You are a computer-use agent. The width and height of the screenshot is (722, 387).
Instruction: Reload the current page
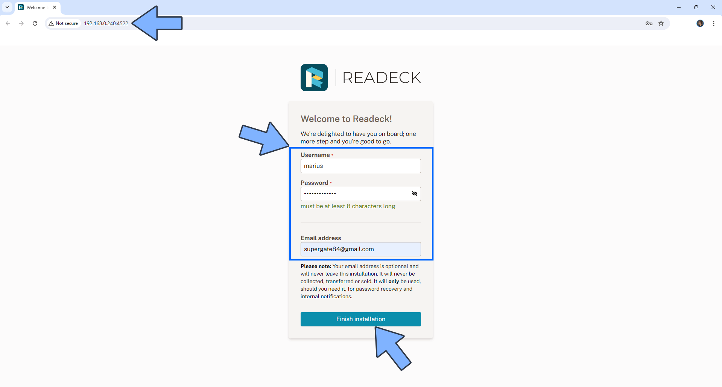click(x=35, y=23)
